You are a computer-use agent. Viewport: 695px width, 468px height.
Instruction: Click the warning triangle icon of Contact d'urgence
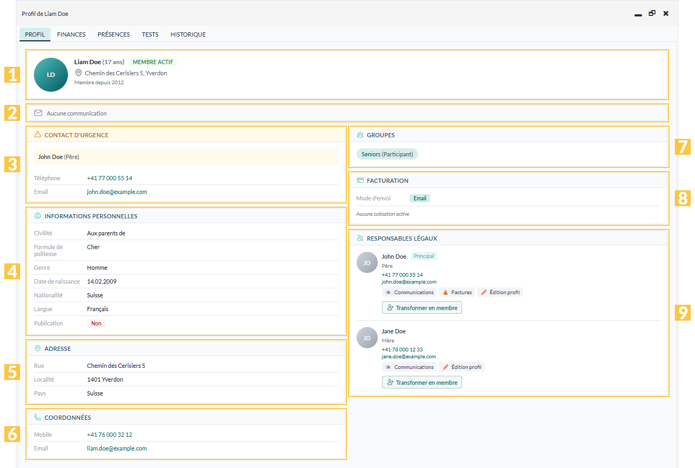pyautogui.click(x=38, y=135)
